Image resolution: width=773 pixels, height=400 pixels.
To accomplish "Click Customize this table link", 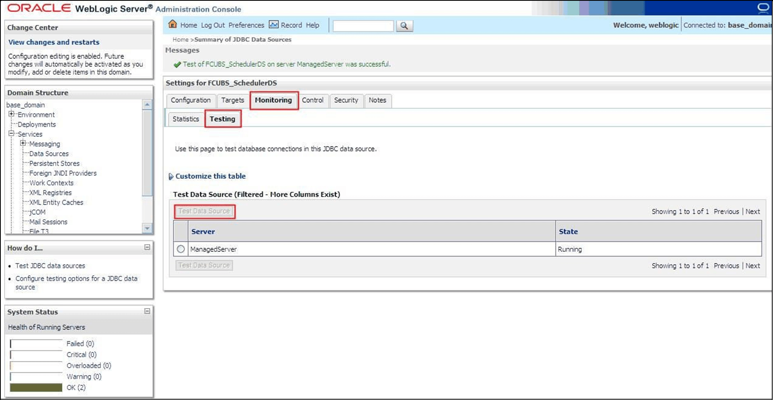I will [x=211, y=176].
